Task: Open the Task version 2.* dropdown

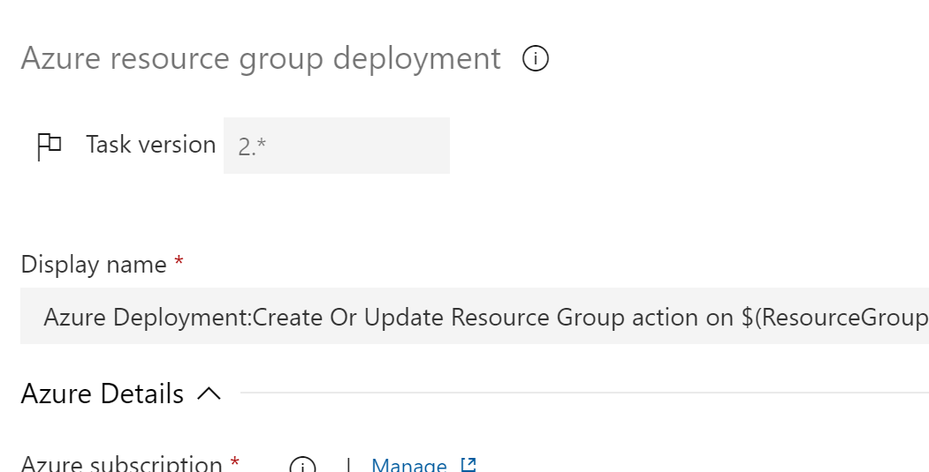Action: point(337,146)
